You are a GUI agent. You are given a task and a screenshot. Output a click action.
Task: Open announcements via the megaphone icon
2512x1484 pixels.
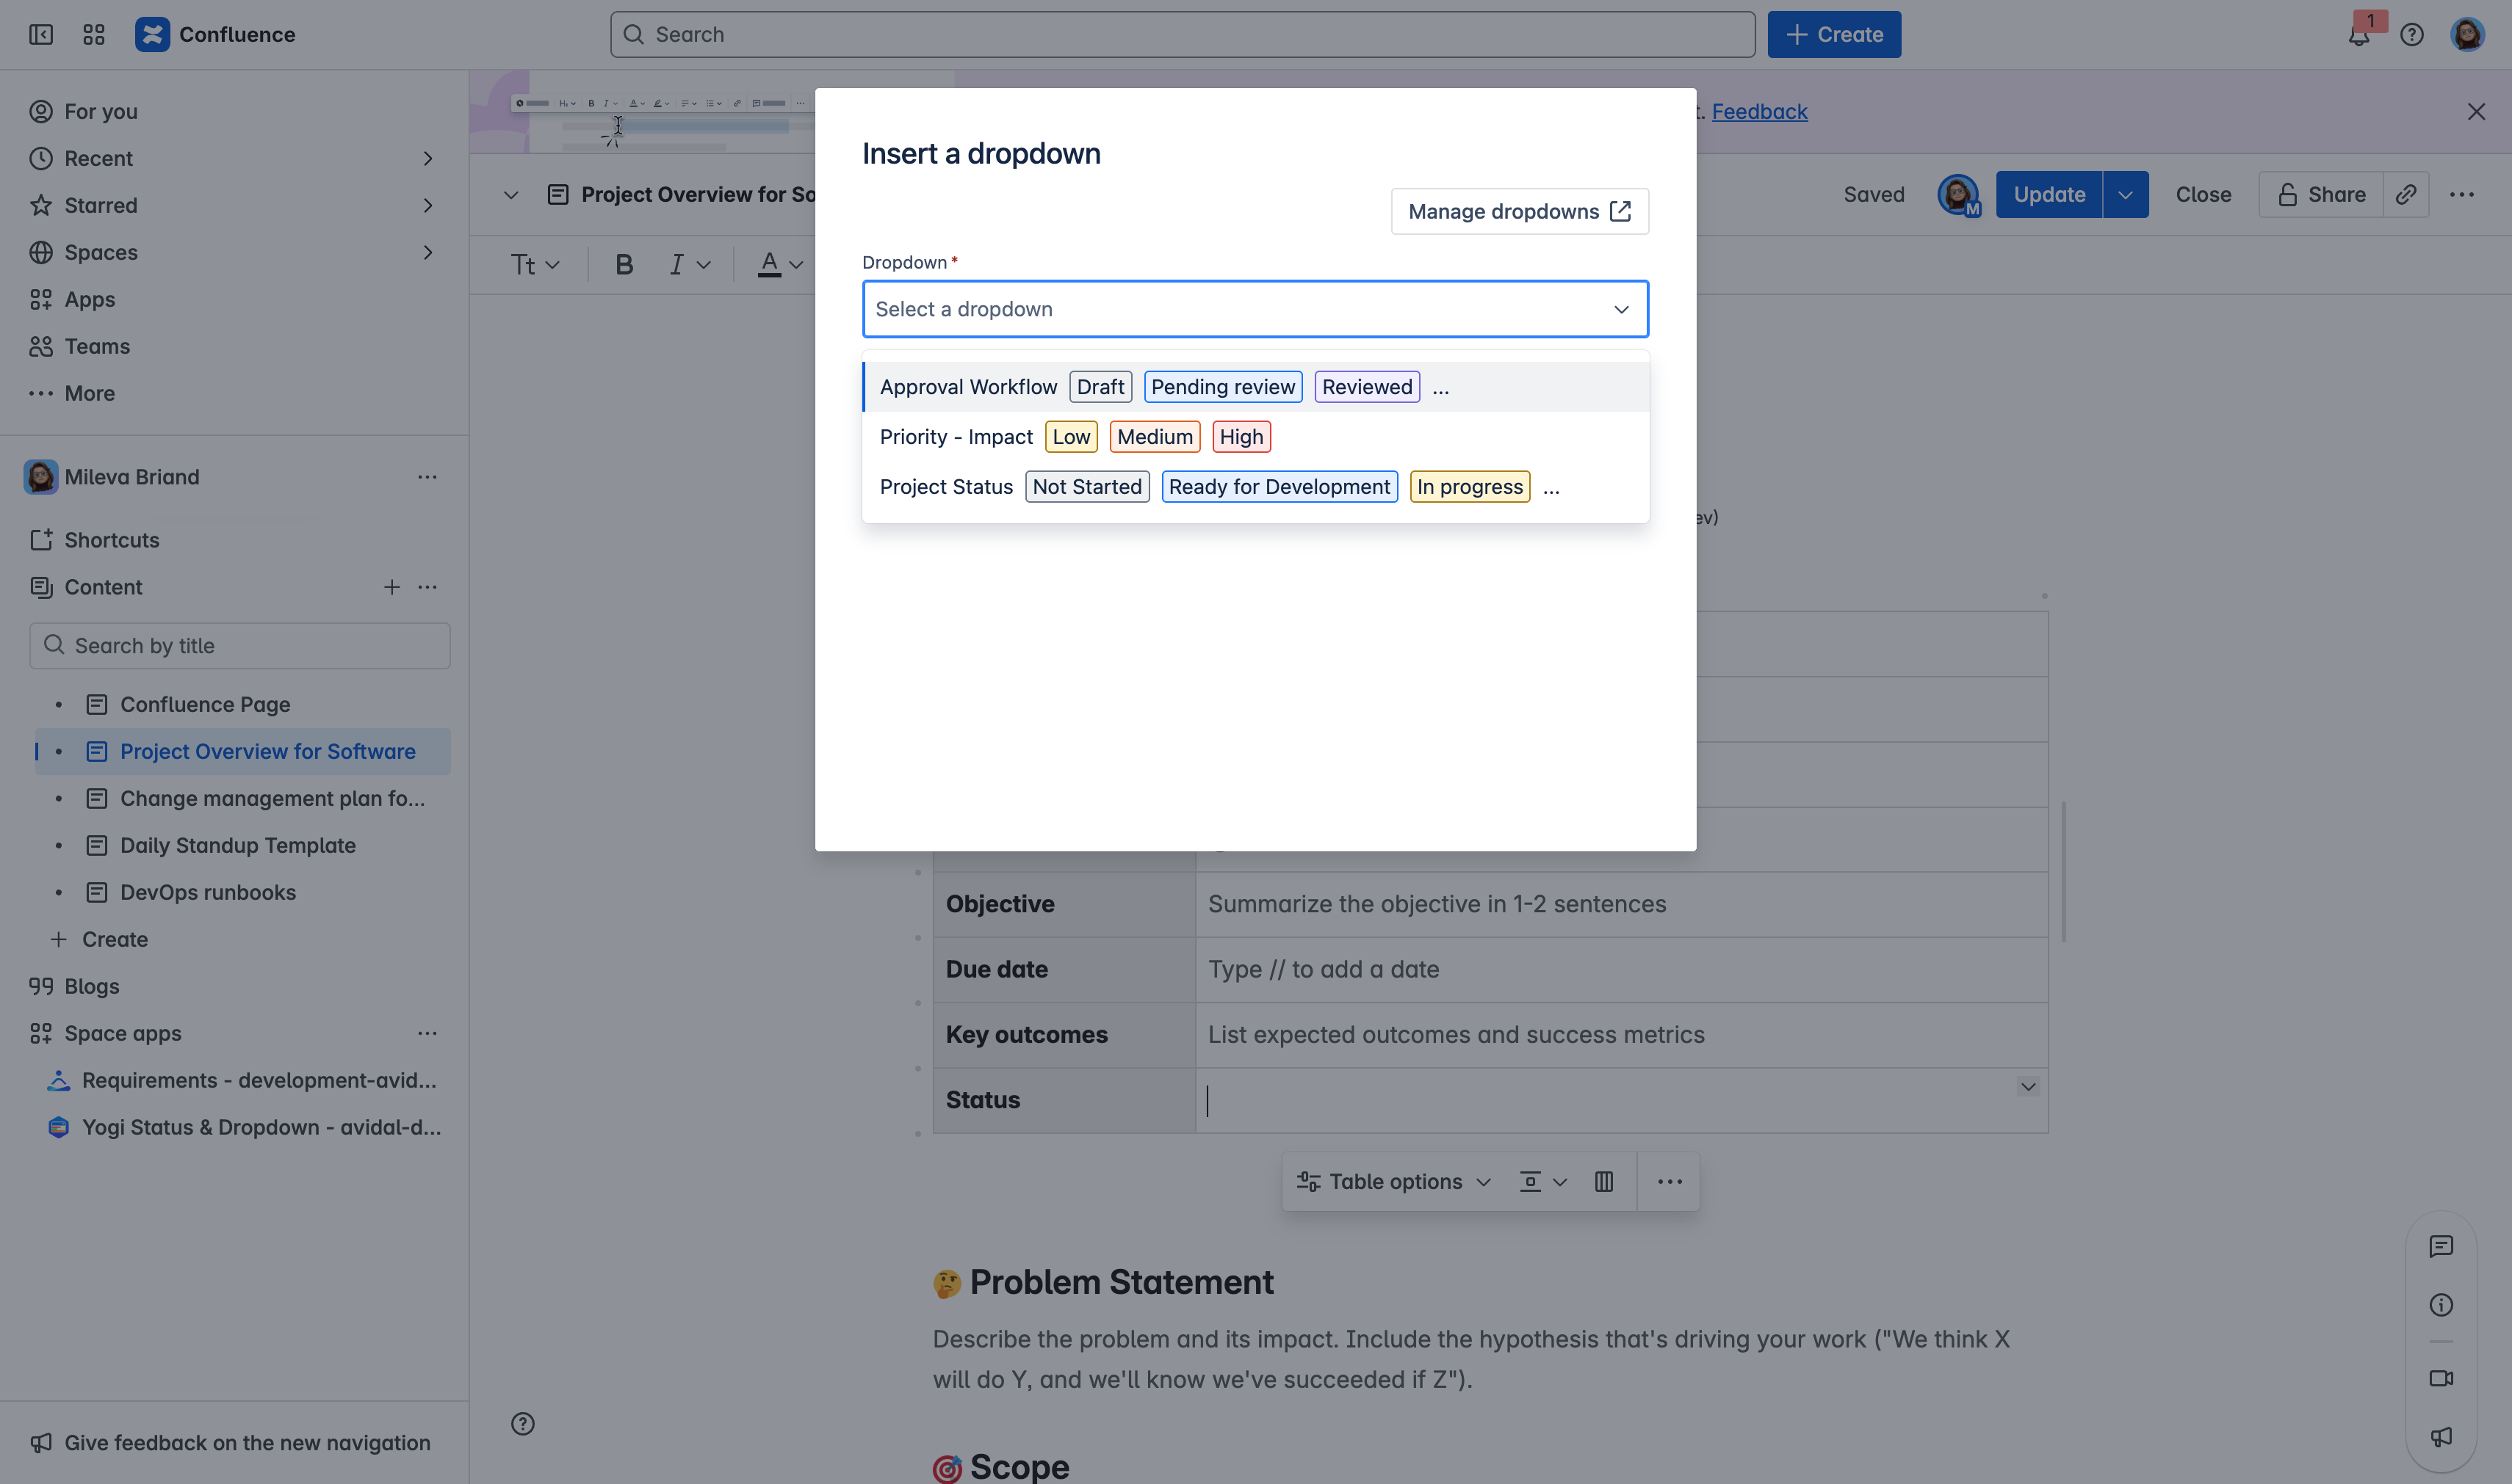tap(2442, 1437)
